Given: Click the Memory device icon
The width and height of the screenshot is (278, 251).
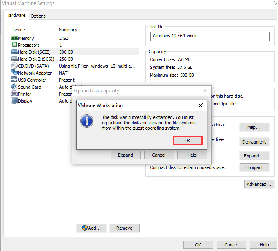Looking at the screenshot, I should coord(14,38).
